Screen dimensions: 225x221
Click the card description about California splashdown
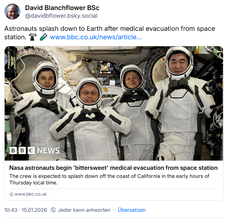[109, 179]
